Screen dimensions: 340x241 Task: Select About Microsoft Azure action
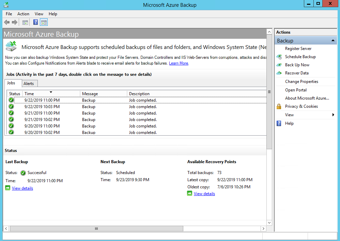pyautogui.click(x=307, y=98)
